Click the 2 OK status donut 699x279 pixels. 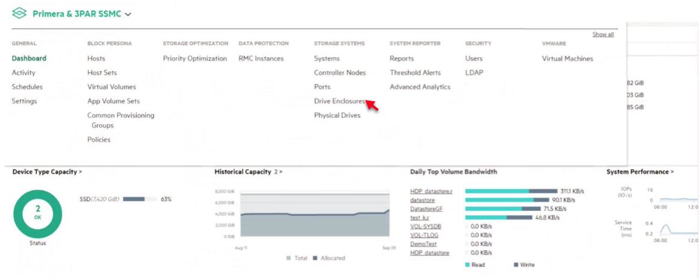pos(38,213)
